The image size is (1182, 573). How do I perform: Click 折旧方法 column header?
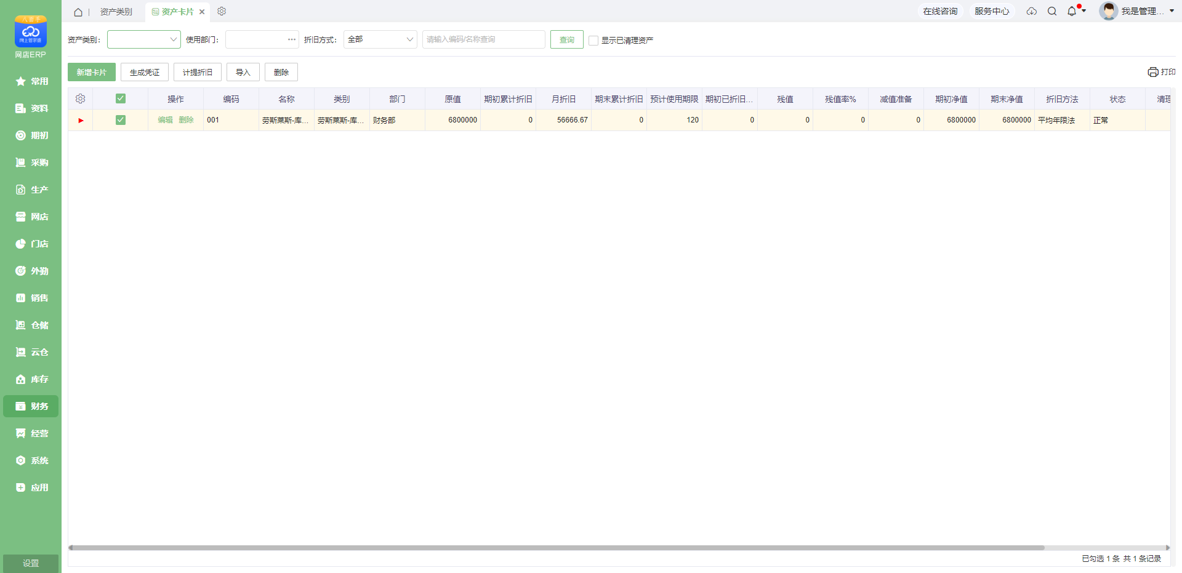click(1062, 99)
